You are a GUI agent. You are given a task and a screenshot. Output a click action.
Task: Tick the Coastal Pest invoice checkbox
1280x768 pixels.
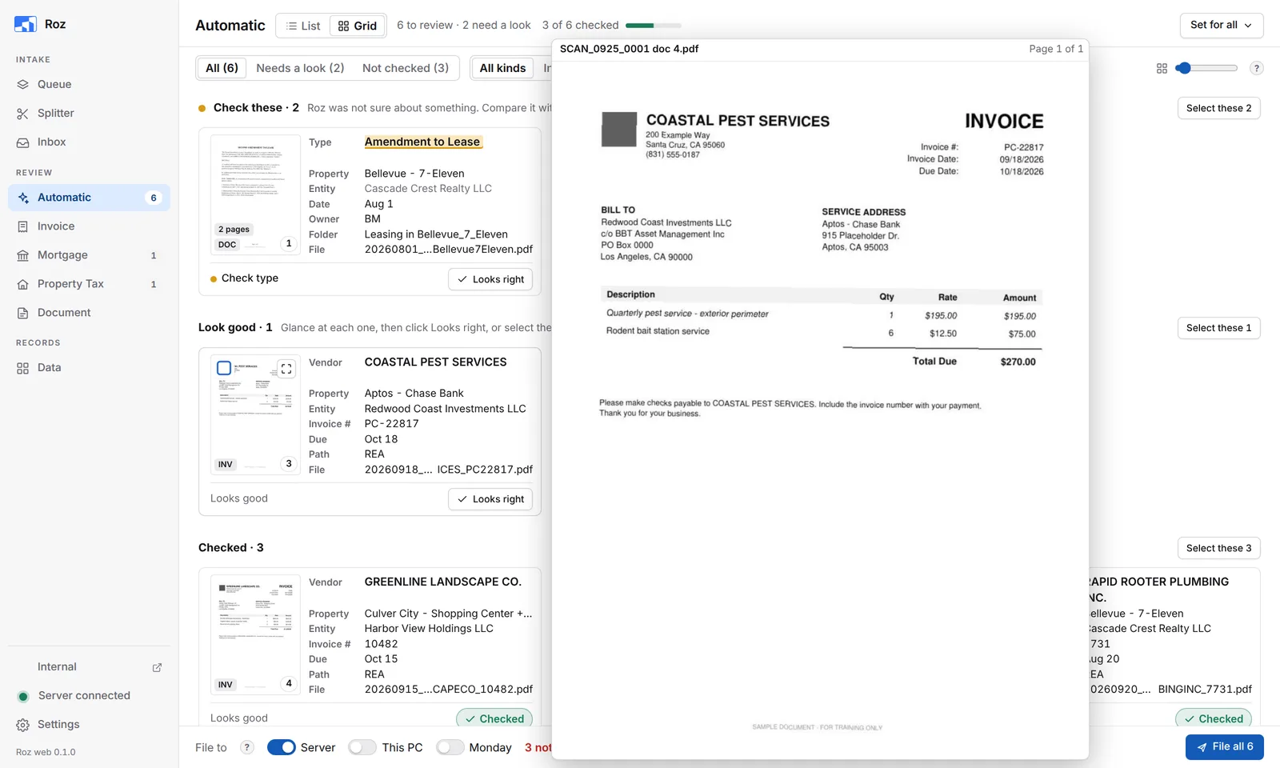pyautogui.click(x=224, y=368)
